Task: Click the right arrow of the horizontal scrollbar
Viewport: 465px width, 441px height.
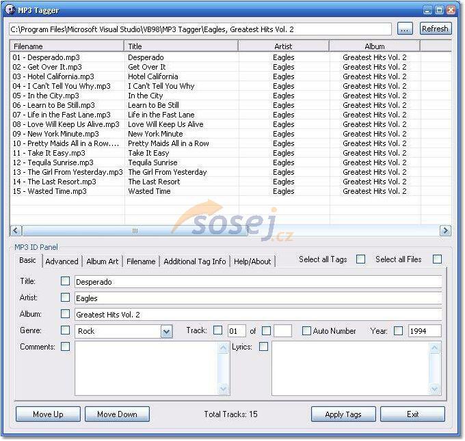Action: click(445, 231)
